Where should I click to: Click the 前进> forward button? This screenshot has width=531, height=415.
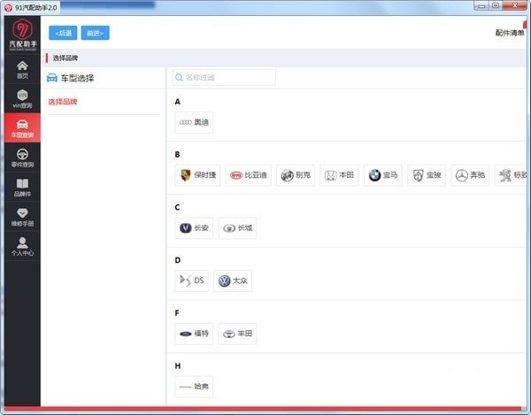coord(96,33)
